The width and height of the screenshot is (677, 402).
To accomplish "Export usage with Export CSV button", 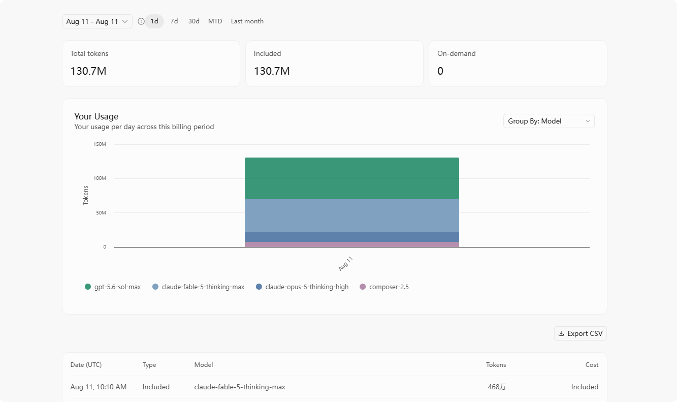I will (x=581, y=334).
